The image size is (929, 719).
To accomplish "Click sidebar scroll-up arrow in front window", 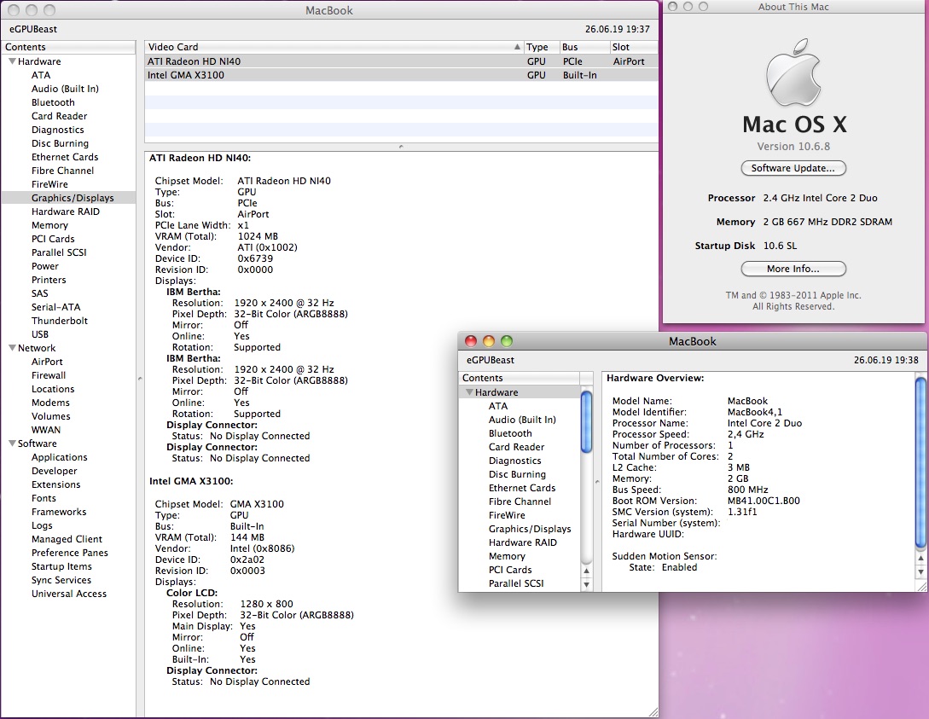I will [587, 571].
